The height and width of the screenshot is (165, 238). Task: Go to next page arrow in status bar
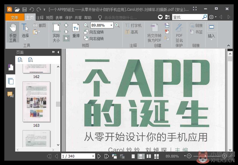click(x=99, y=156)
